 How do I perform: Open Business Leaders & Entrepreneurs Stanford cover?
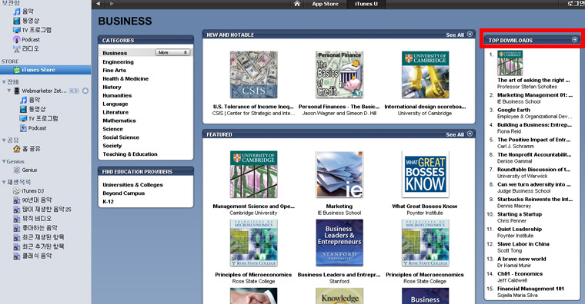coord(339,243)
